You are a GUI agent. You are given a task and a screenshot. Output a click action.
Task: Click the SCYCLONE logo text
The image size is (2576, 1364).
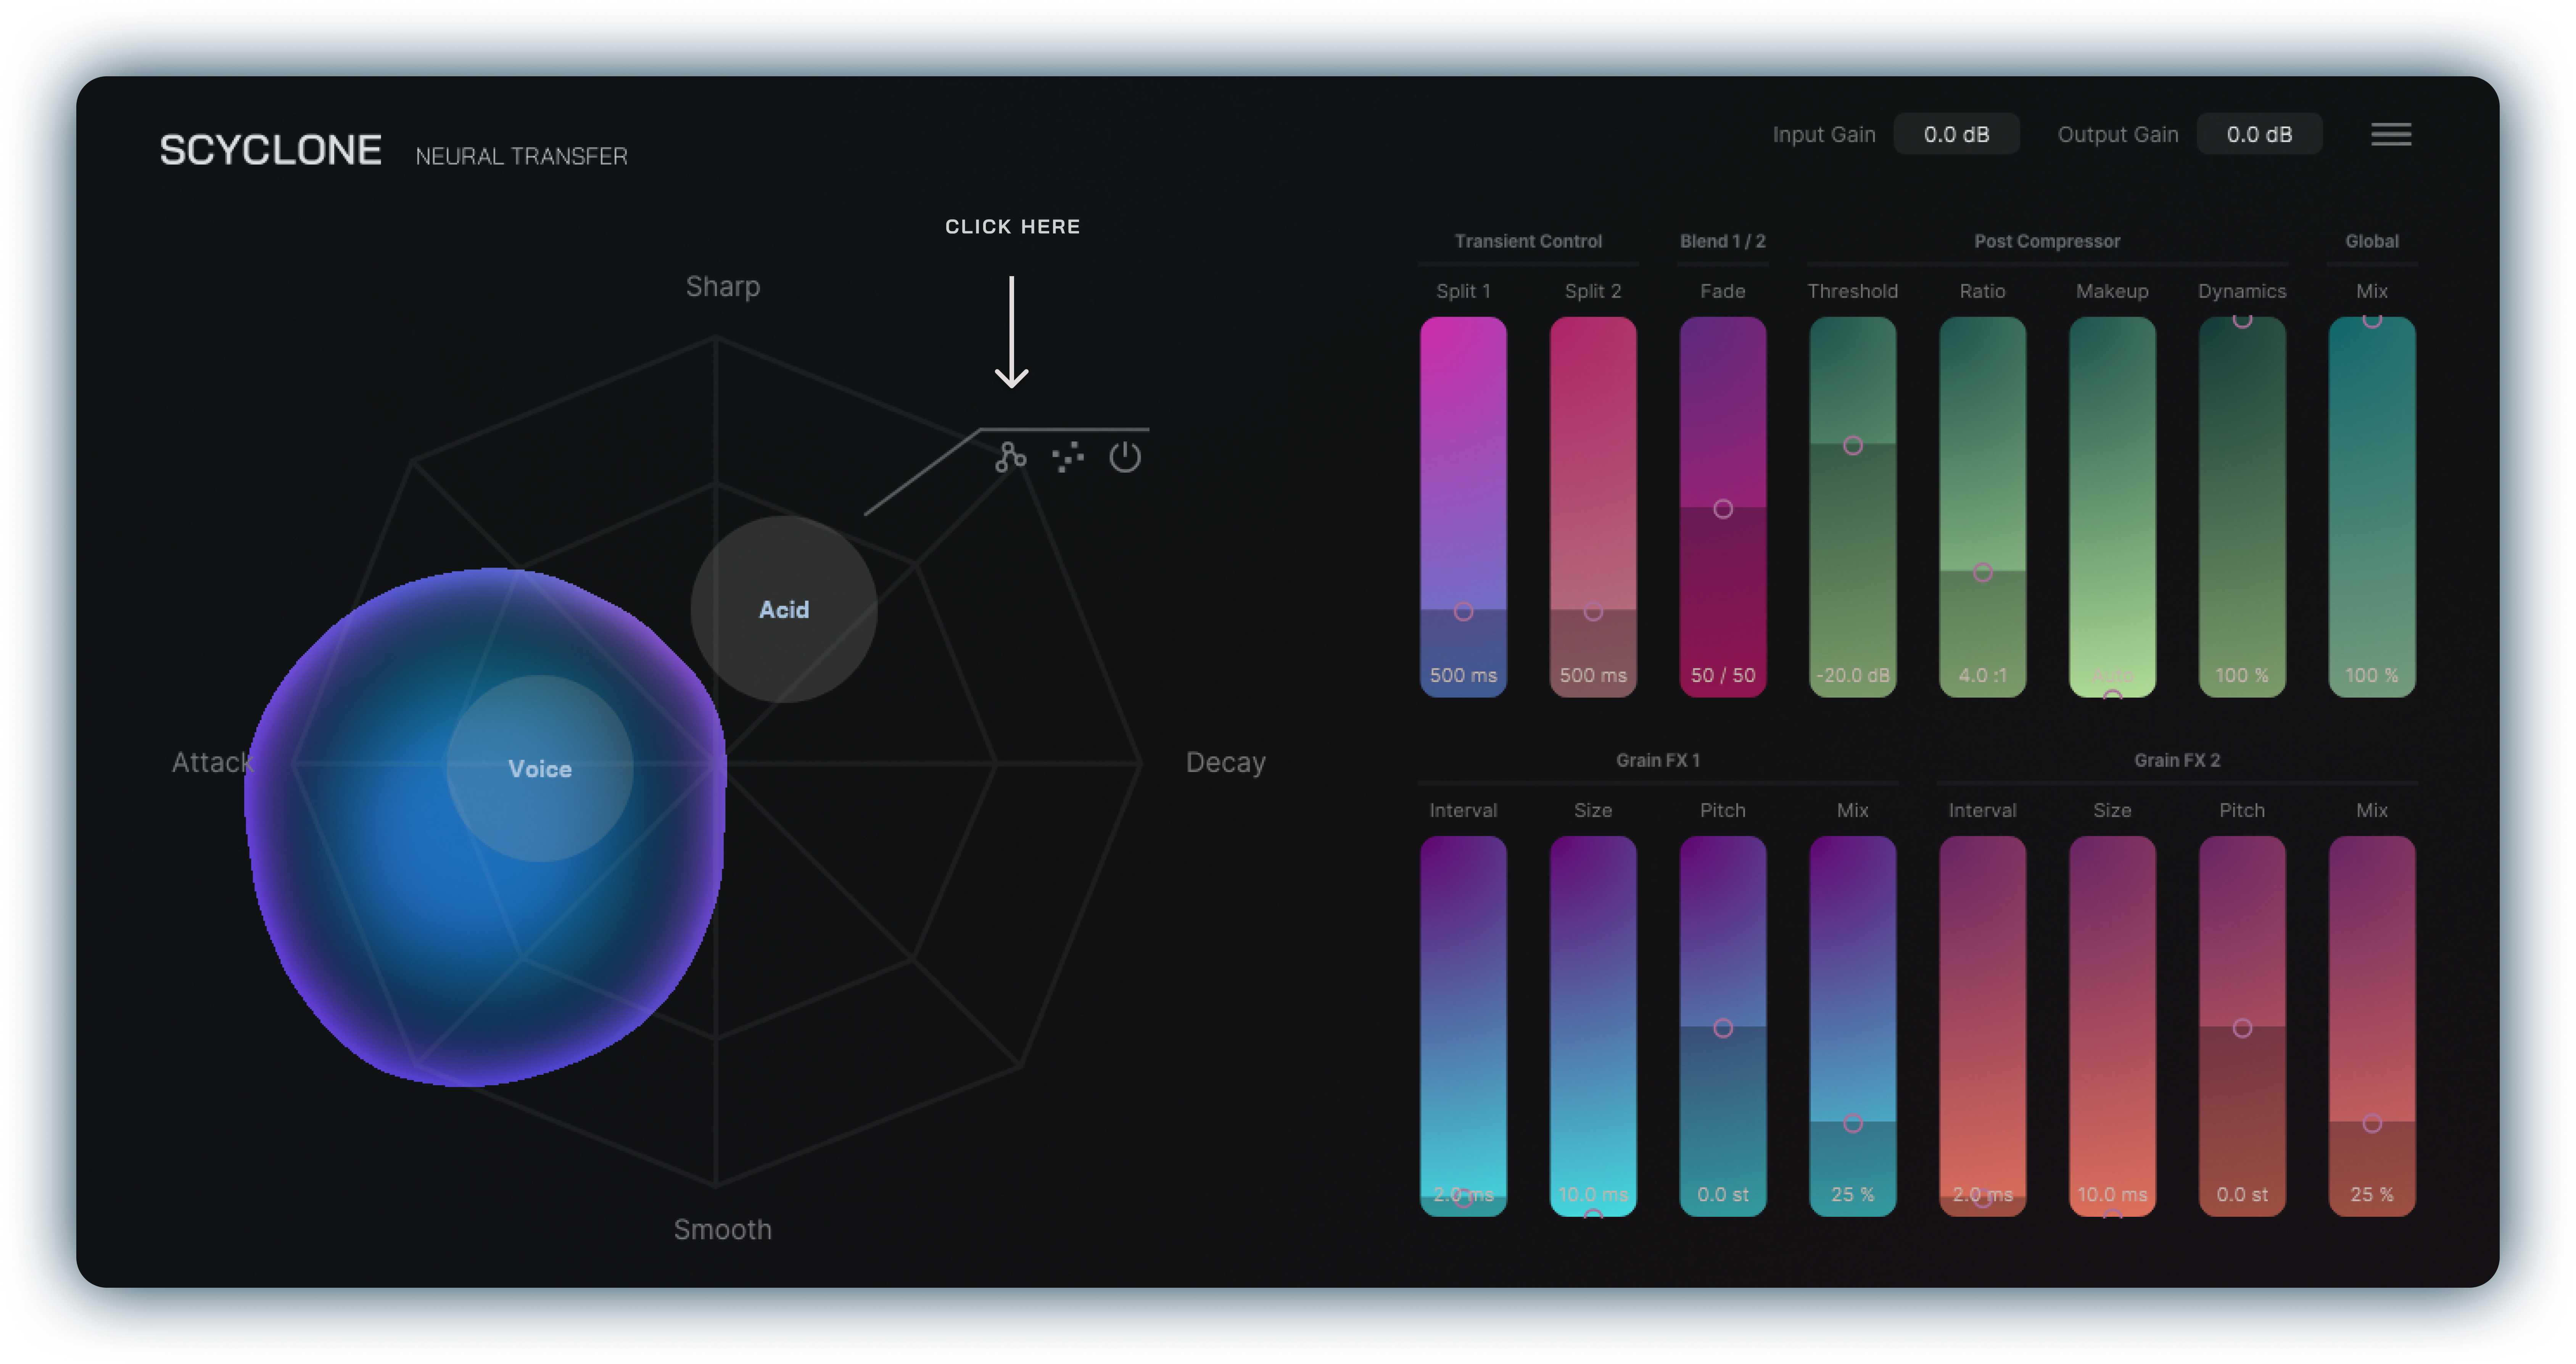pyautogui.click(x=270, y=150)
